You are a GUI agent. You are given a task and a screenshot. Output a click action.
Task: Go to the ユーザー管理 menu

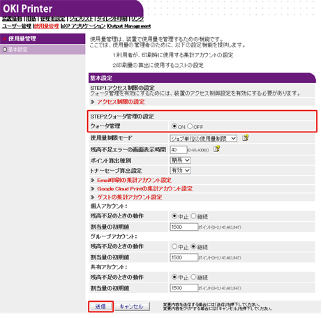pos(17,26)
